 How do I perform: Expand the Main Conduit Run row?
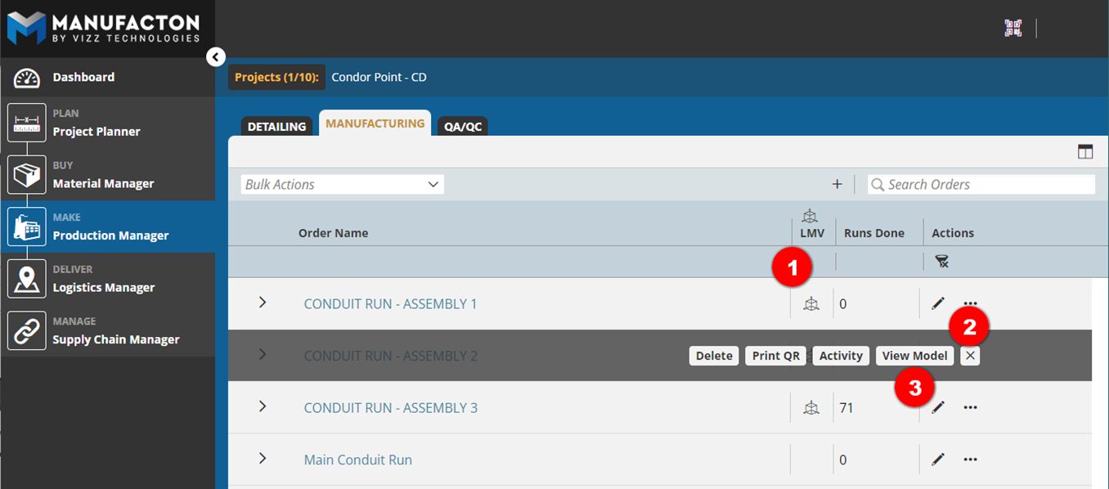point(262,459)
